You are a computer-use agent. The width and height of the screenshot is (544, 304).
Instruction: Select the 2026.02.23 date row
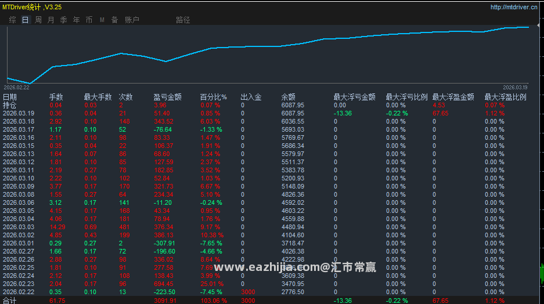click(x=19, y=284)
